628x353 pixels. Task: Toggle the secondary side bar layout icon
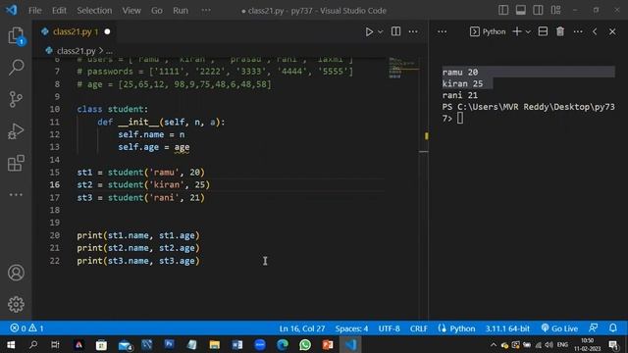pyautogui.click(x=538, y=10)
